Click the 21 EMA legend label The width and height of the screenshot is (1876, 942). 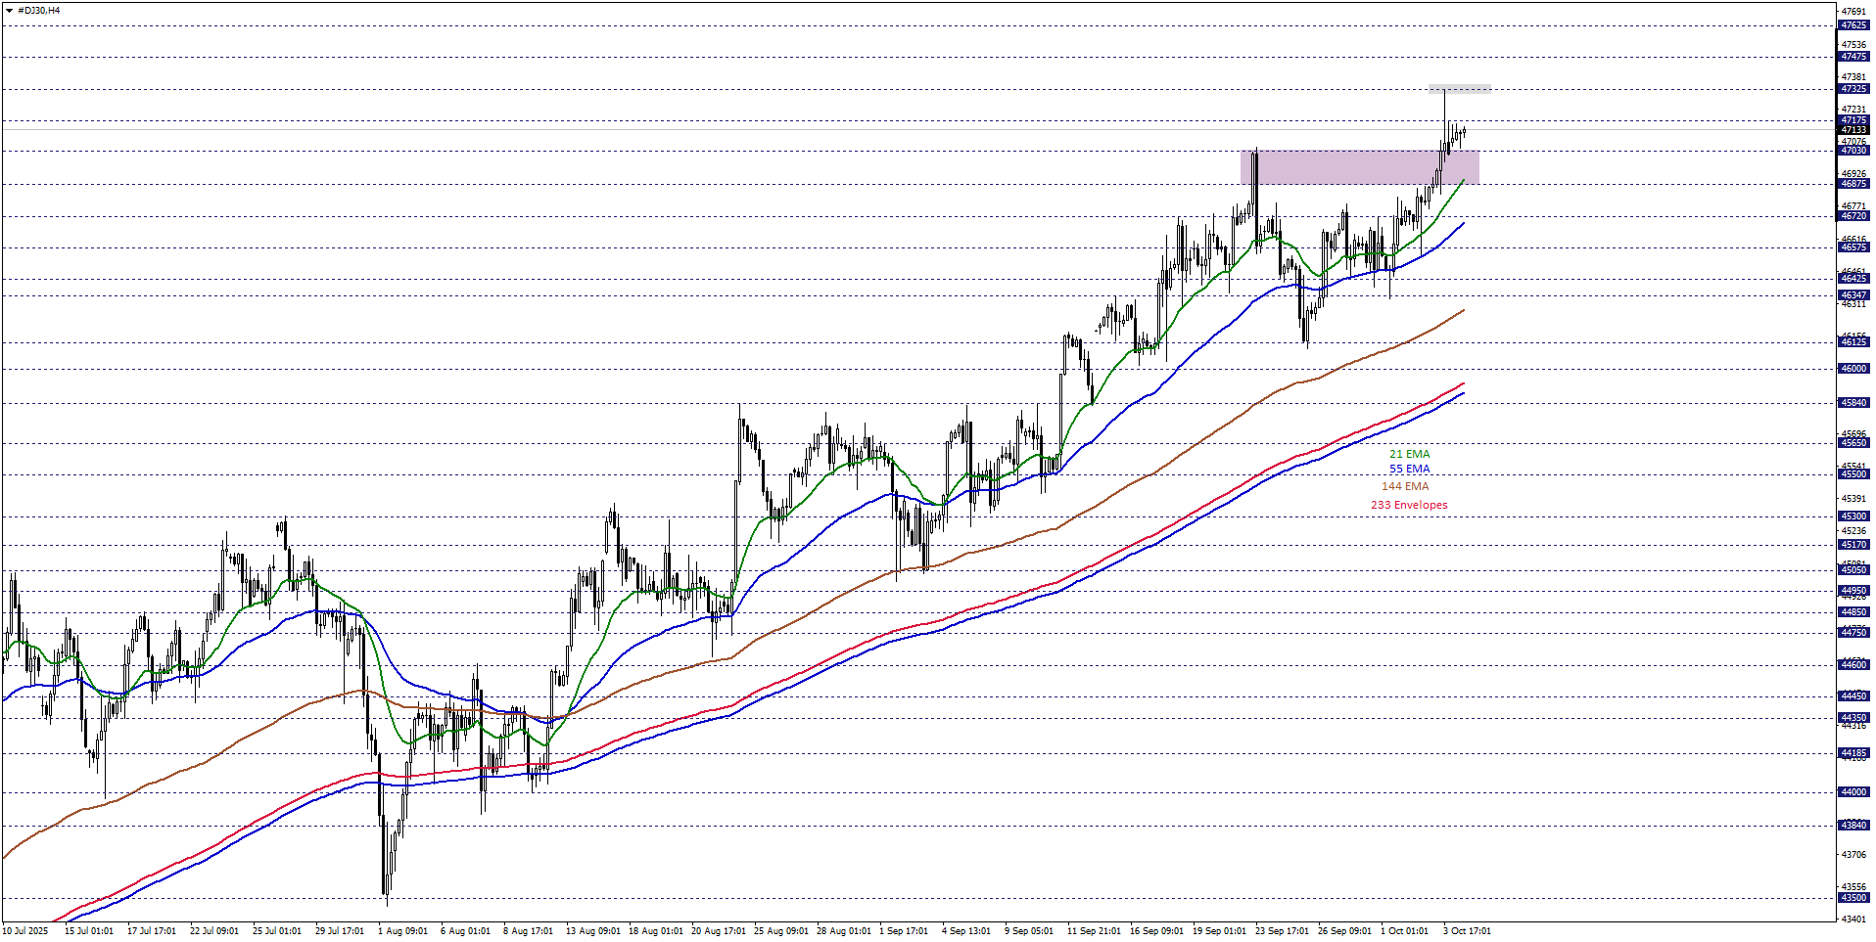pos(1409,454)
